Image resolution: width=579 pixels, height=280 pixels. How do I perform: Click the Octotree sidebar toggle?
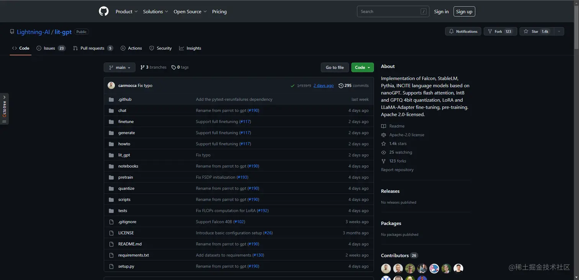[x=4, y=108]
